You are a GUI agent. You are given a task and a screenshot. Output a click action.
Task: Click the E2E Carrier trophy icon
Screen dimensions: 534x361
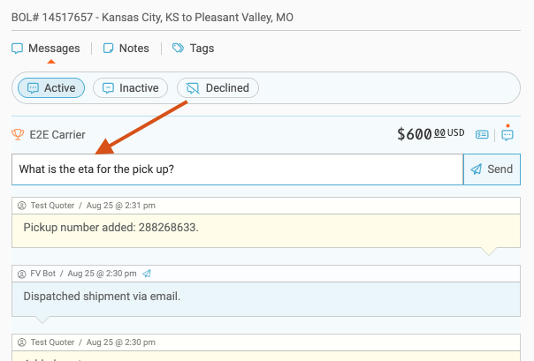pos(18,135)
